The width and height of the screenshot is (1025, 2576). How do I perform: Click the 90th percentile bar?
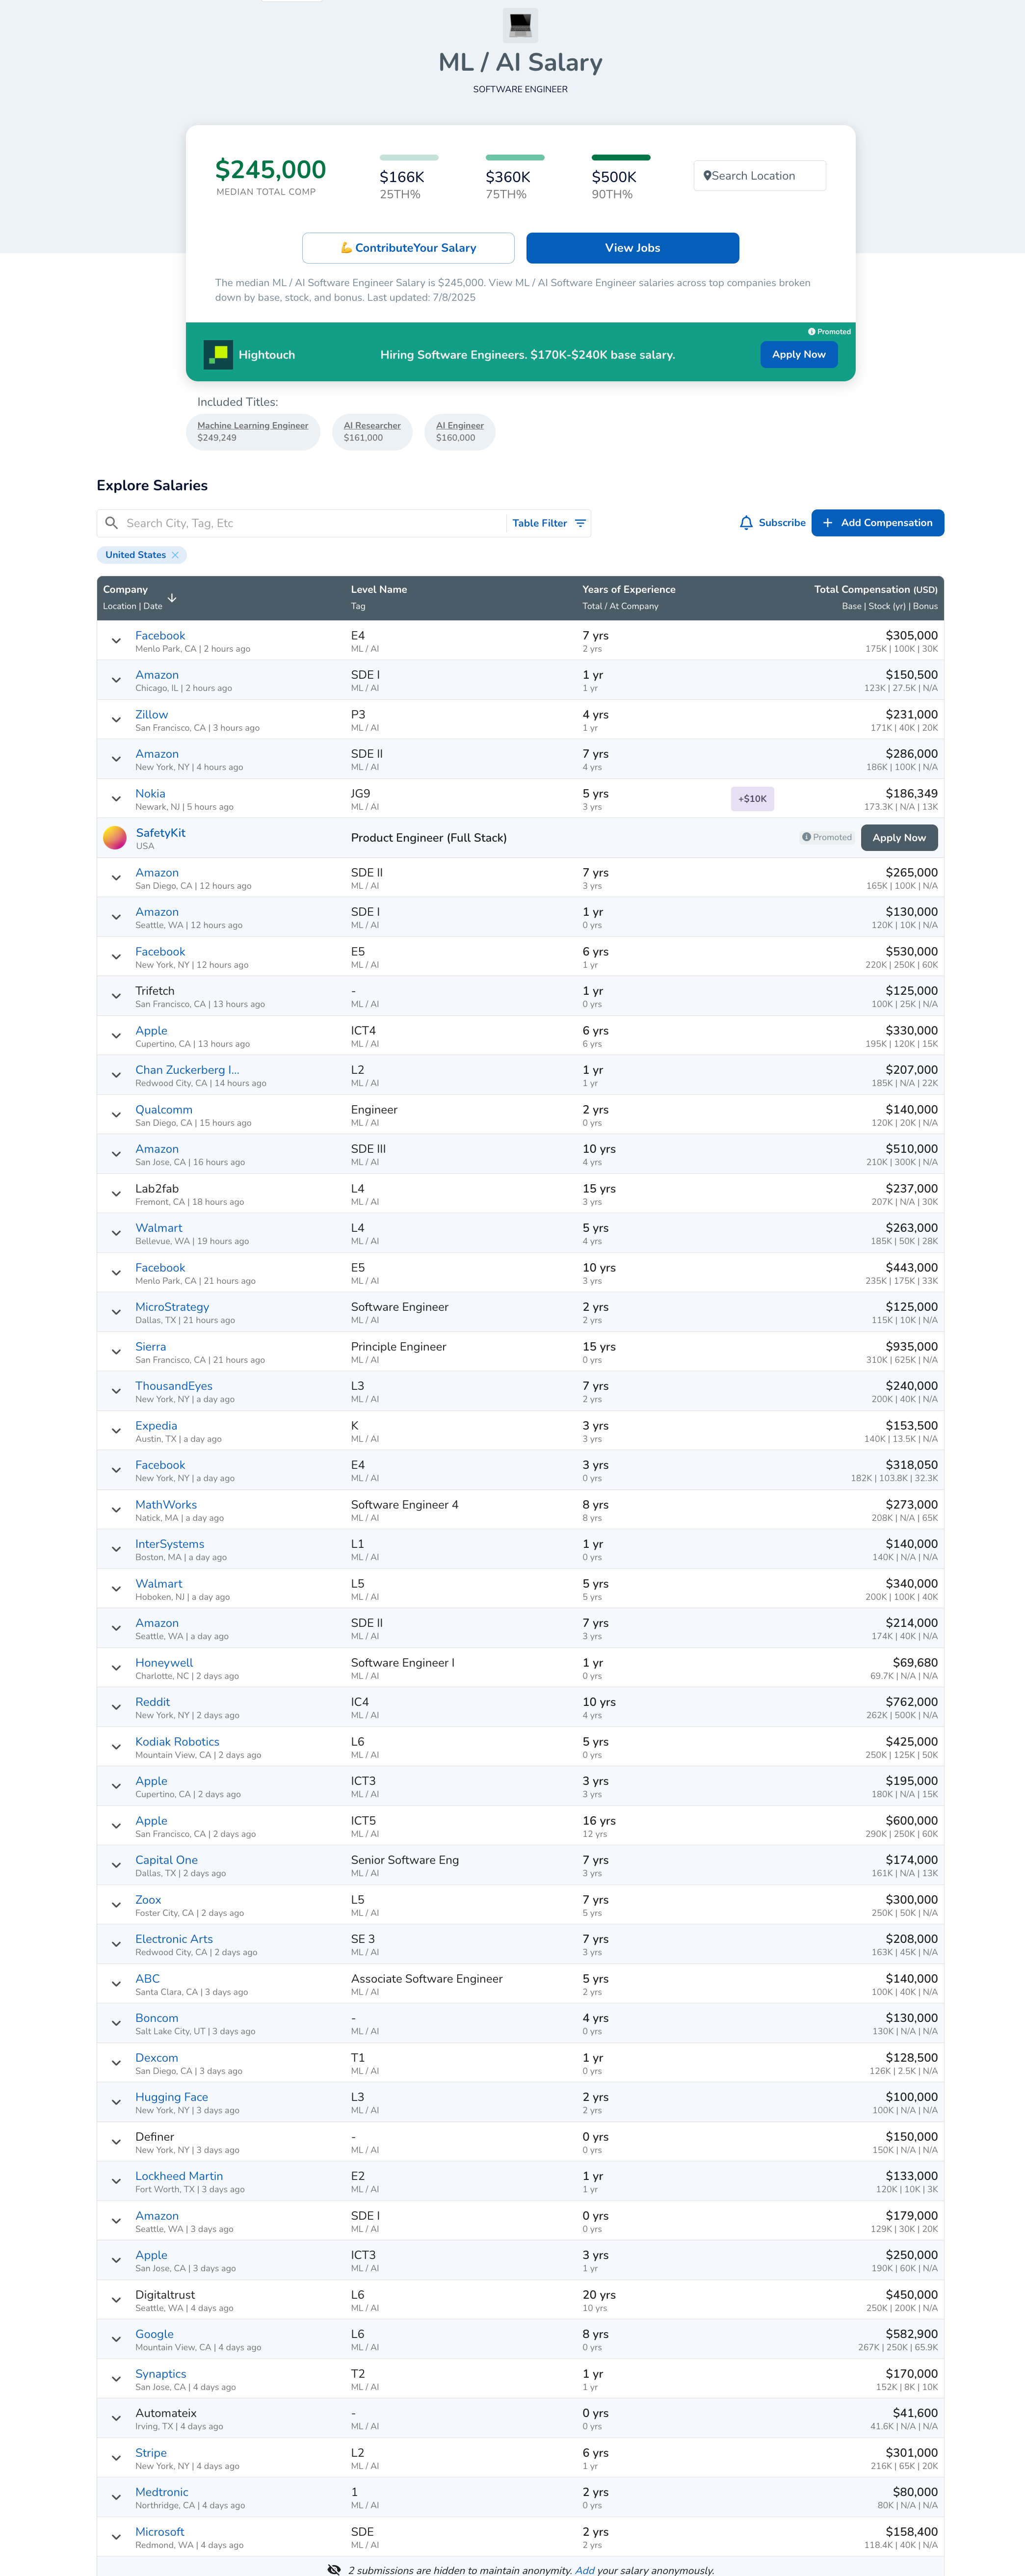[621, 157]
